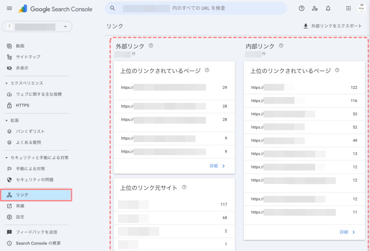Image resolution: width=370 pixels, height=251 pixels.
Task: Select linking site row with 2 links
Action: coord(174,231)
